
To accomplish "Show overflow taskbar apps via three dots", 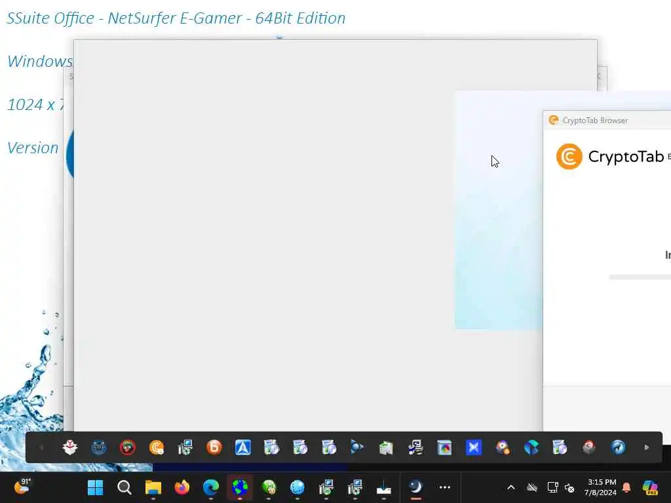I will (445, 487).
